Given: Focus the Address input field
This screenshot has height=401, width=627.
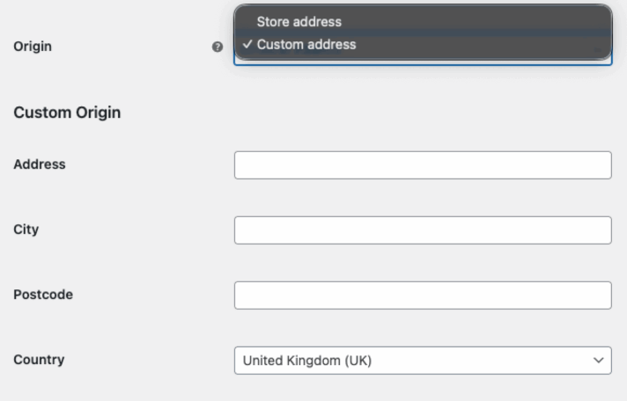Looking at the screenshot, I should coord(423,164).
